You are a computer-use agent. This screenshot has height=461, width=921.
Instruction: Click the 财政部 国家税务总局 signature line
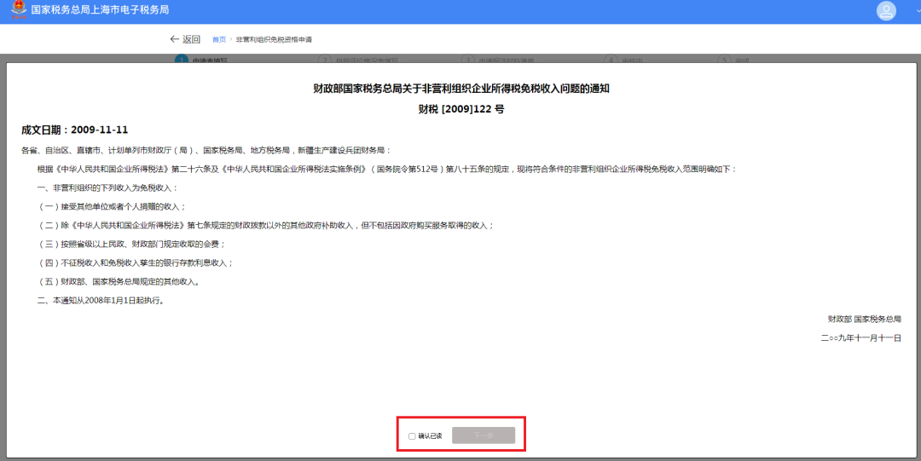(x=864, y=319)
